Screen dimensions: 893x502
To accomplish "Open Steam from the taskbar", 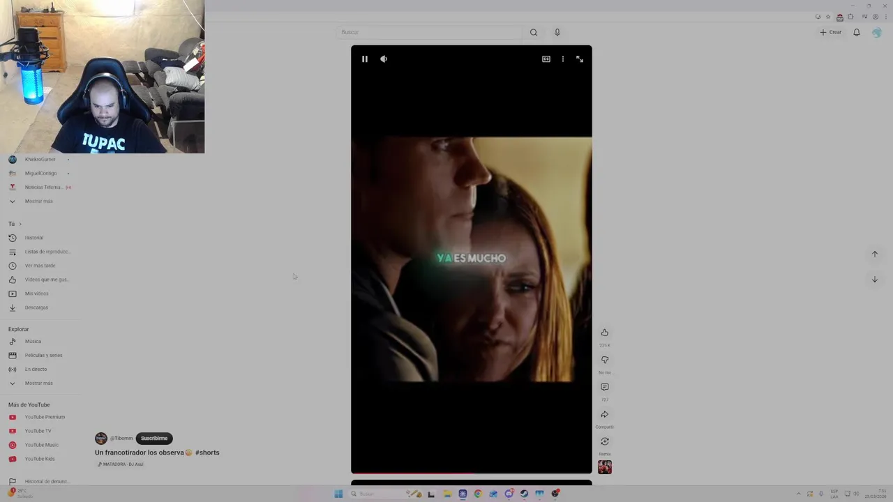I will click(x=524, y=494).
